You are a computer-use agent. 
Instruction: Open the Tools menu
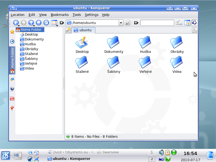click(77, 15)
